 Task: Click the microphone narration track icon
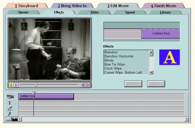pos(10,108)
